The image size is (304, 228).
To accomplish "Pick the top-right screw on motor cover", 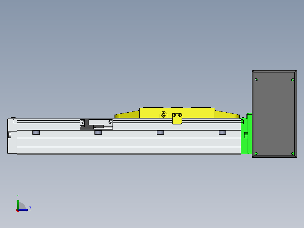I will tap(292, 80).
